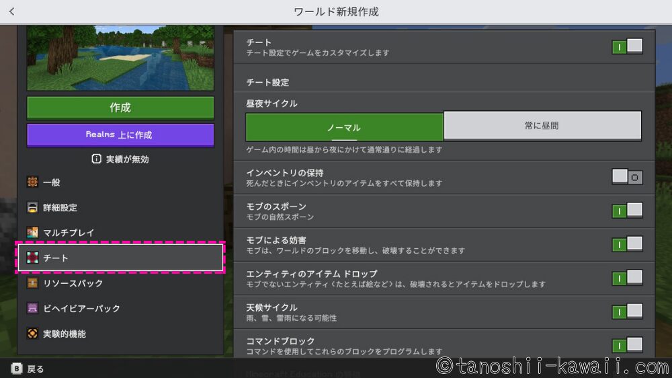Click the 雨、雪、雷雨になる可能性 description
This screenshot has height=378, width=672.
tap(292, 318)
